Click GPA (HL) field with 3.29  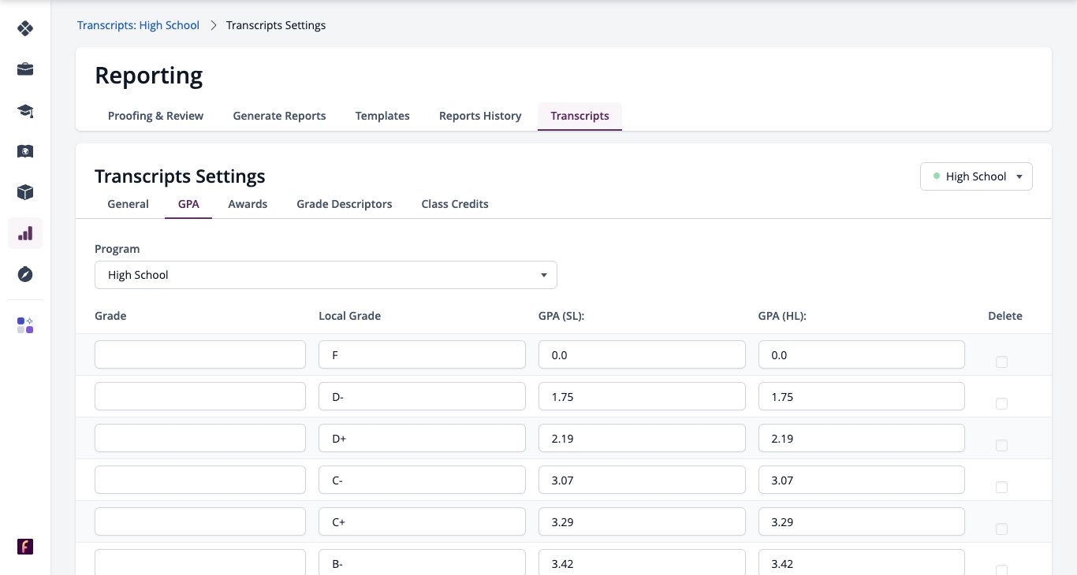pos(862,521)
